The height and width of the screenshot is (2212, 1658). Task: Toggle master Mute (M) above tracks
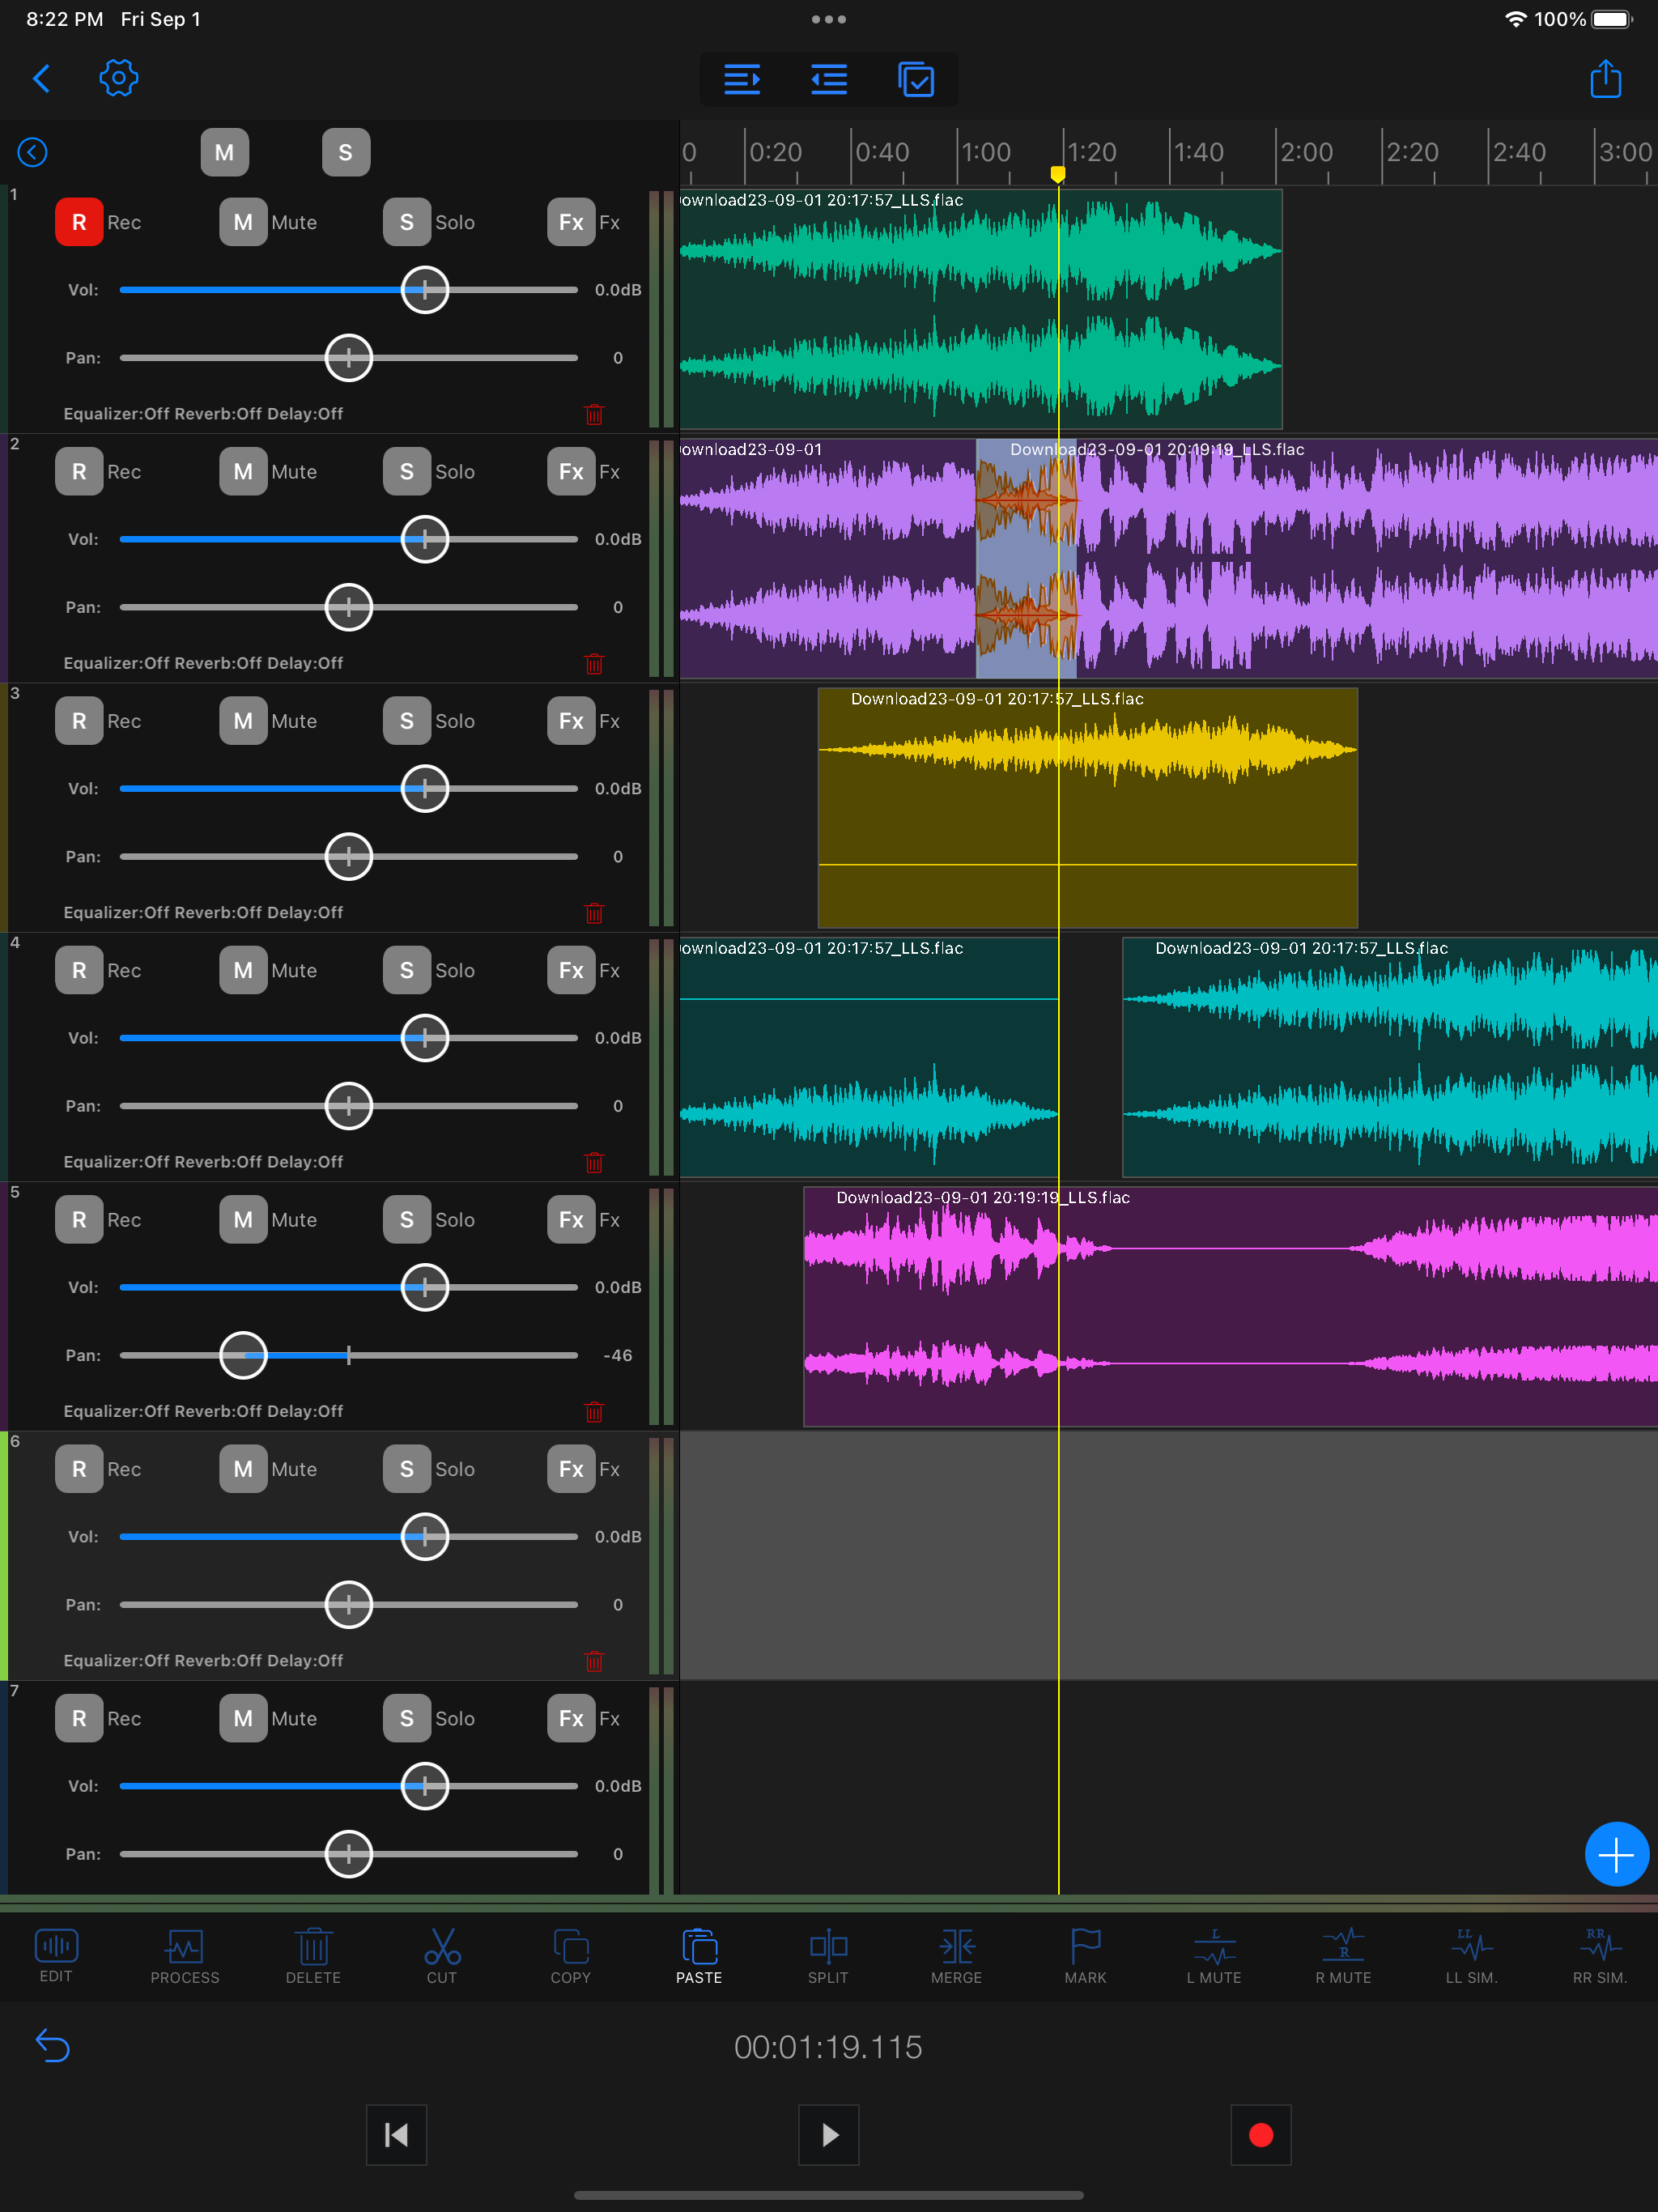pos(224,152)
